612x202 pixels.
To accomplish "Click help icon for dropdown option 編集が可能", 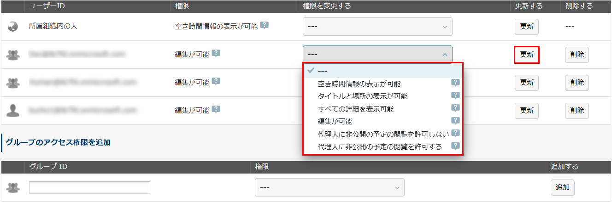I will coord(456,121).
